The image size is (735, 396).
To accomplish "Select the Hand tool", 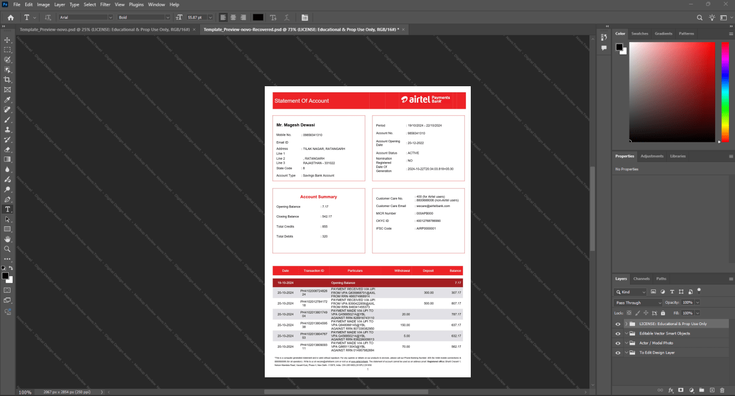I will (x=8, y=239).
